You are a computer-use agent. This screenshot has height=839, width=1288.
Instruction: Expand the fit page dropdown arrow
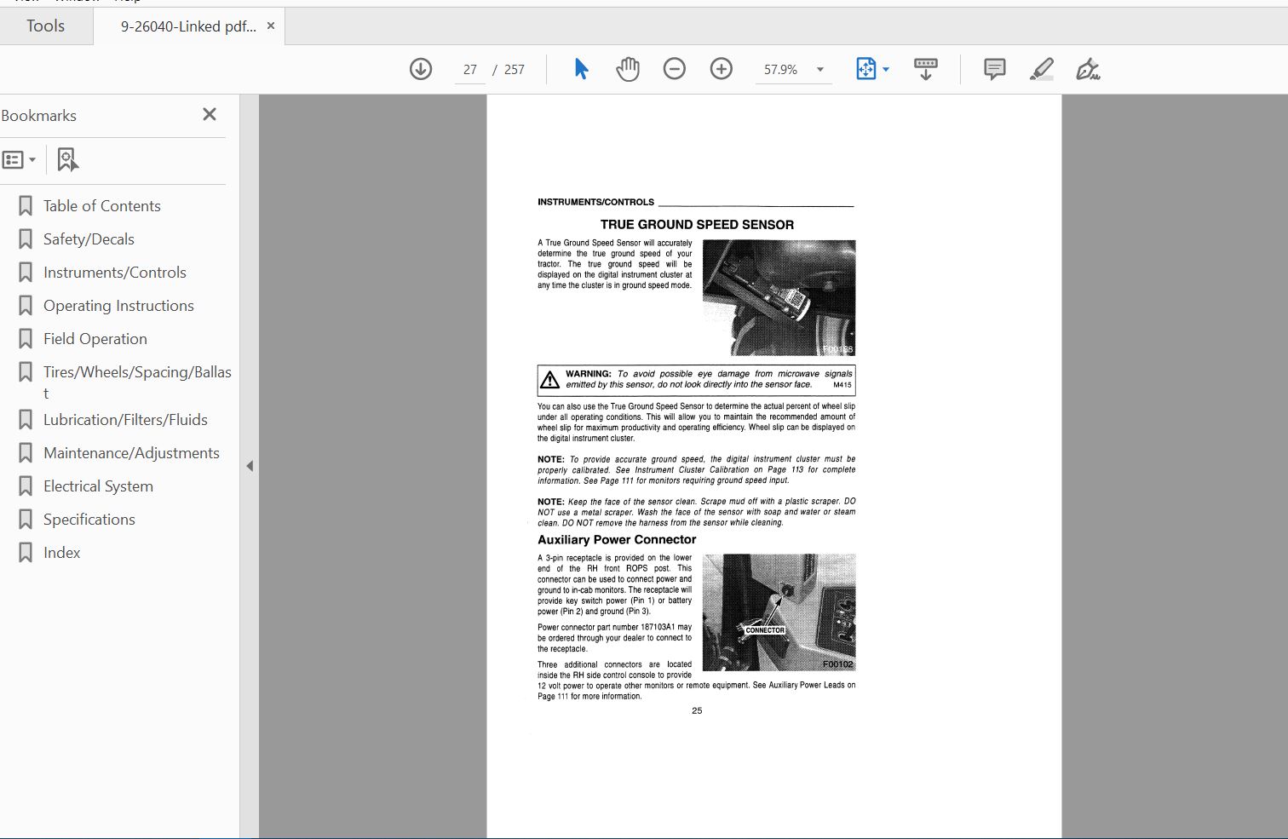pos(886,70)
